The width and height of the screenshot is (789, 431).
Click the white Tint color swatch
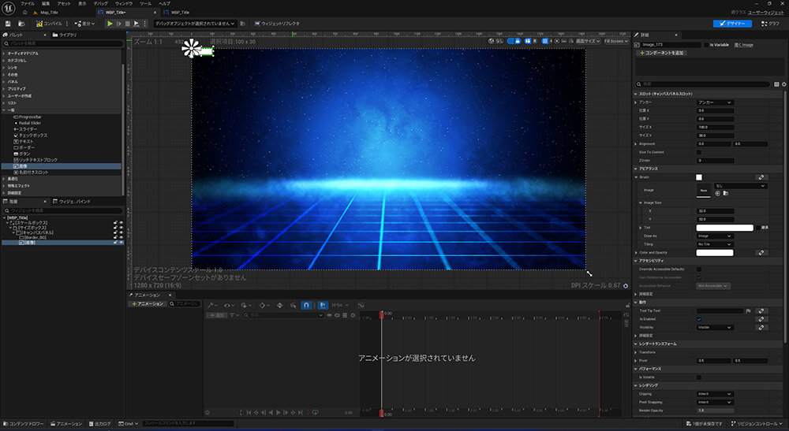724,227
